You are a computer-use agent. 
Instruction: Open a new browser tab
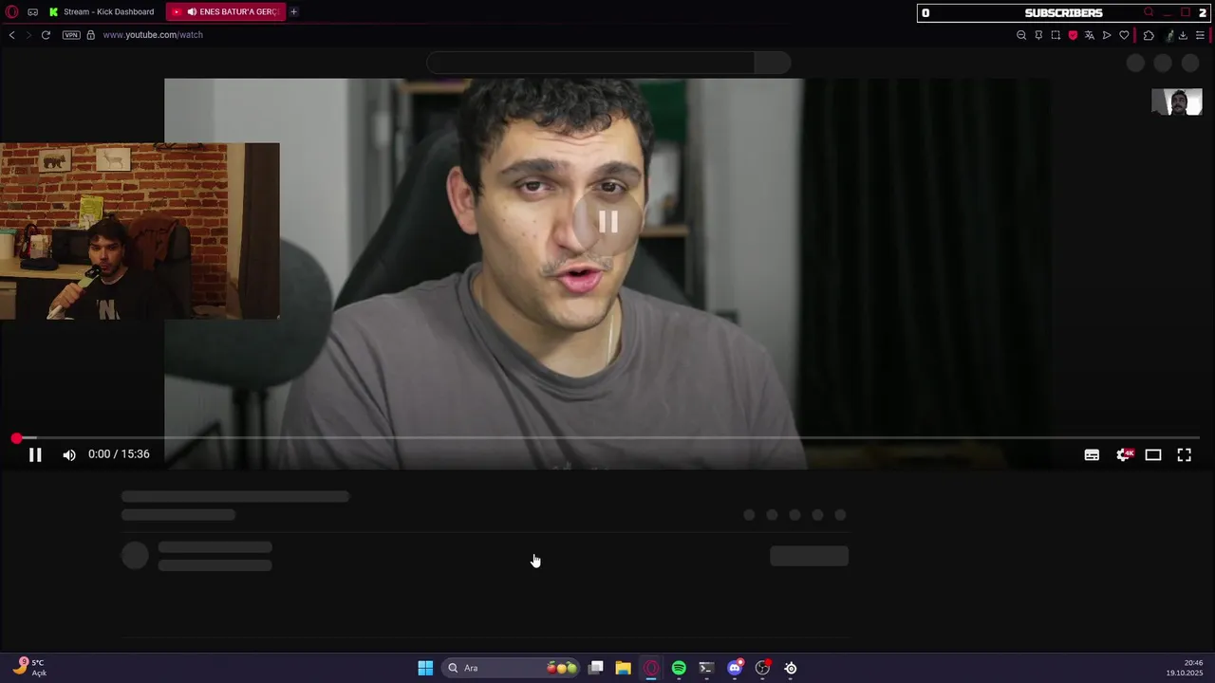point(294,12)
